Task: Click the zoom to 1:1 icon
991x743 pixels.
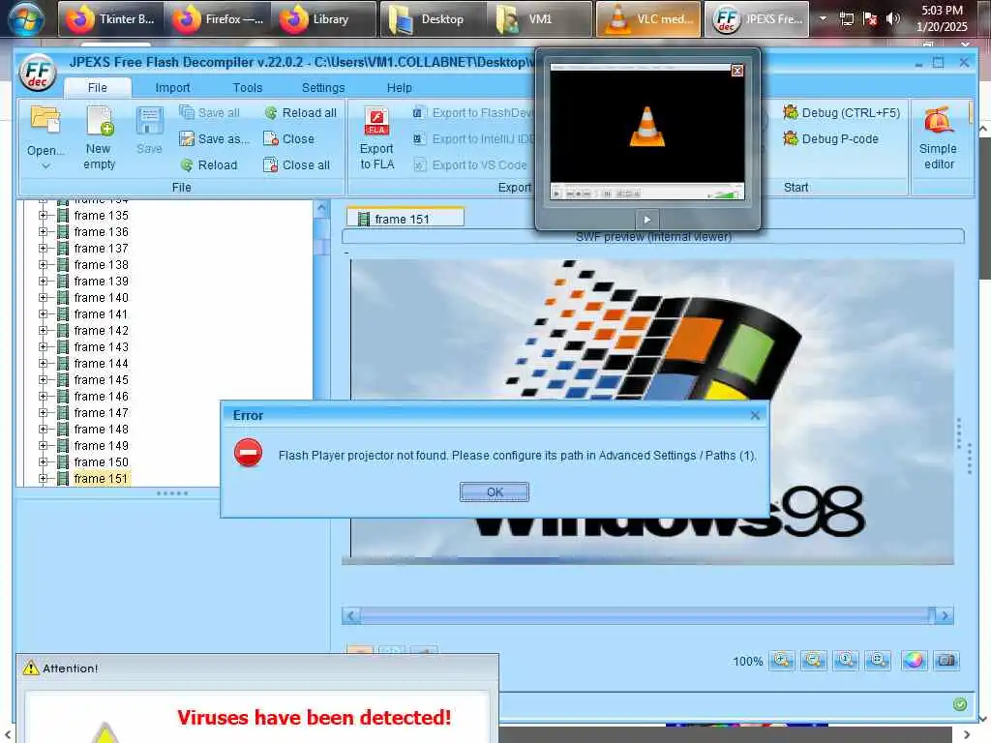Action: point(846,661)
